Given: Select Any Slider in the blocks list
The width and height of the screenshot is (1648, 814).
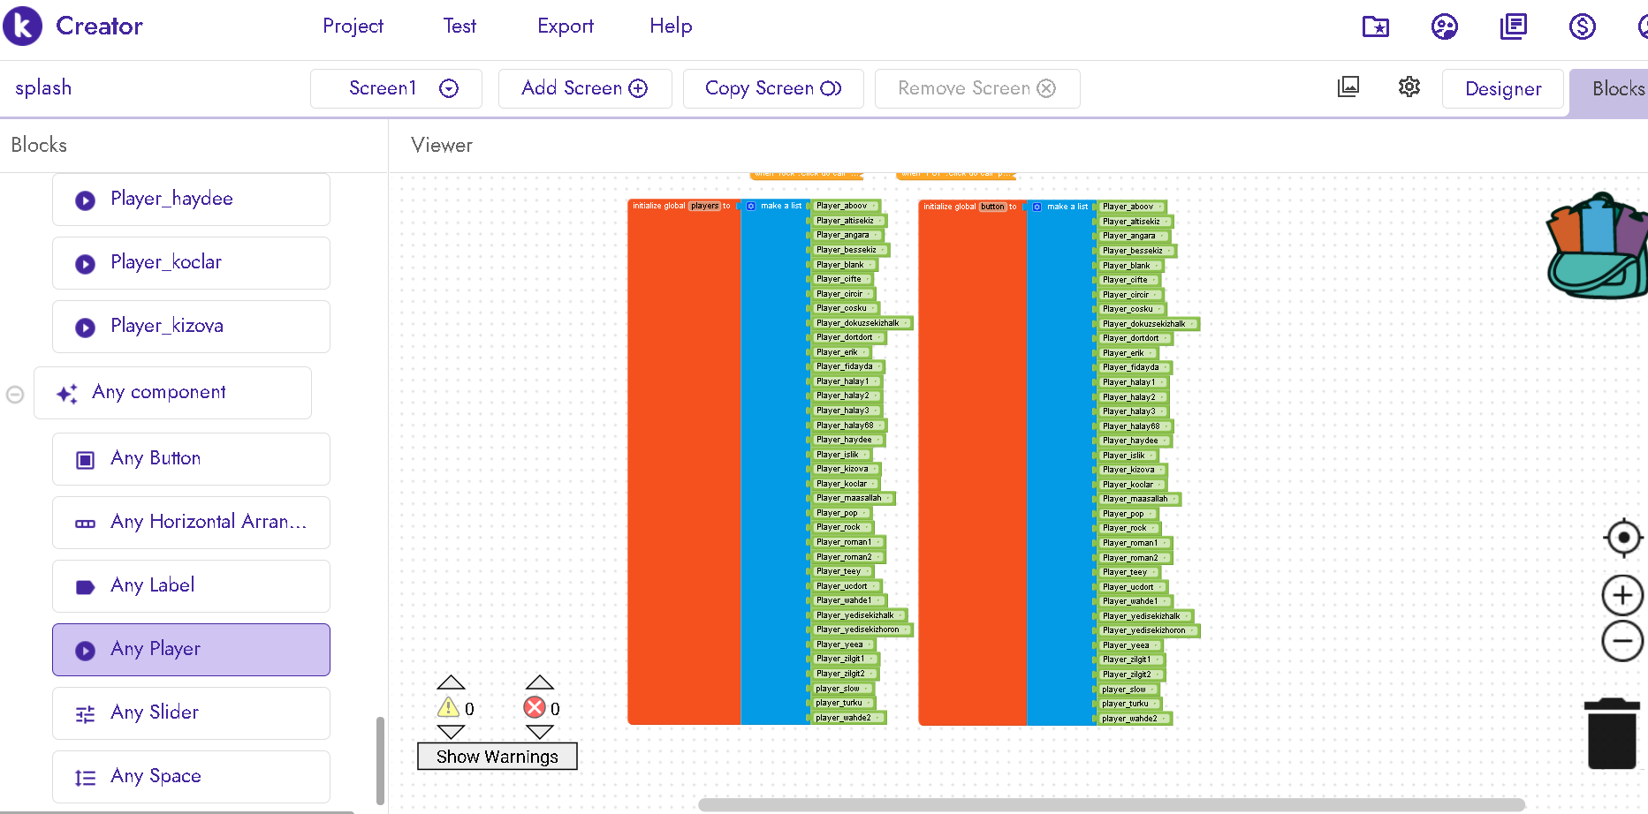Looking at the screenshot, I should click(x=191, y=712).
